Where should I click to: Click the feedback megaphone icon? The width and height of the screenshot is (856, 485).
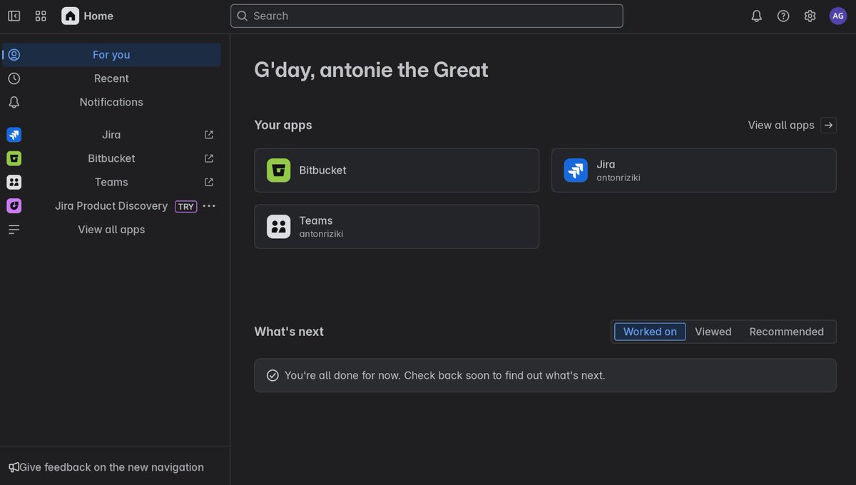tap(14, 467)
